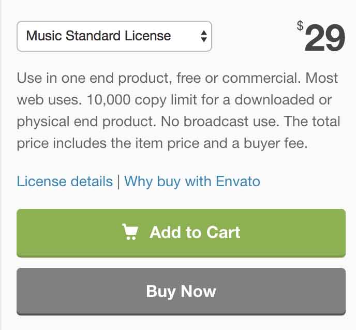Click the 'Add to Cart' label text
This screenshot has height=330, width=356.
pyautogui.click(x=195, y=232)
